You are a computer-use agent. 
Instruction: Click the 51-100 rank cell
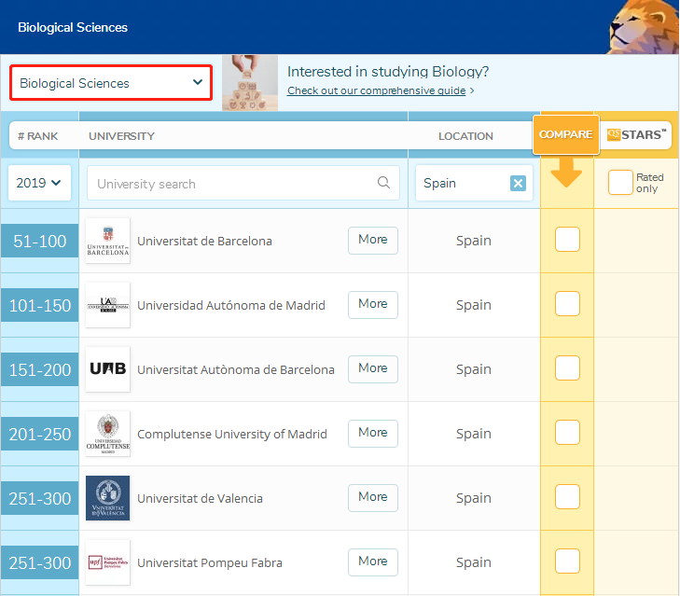click(39, 241)
